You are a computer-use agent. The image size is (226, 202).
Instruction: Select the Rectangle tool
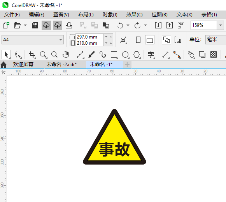(114, 54)
